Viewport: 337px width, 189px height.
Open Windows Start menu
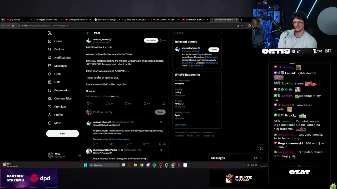click(x=85, y=165)
